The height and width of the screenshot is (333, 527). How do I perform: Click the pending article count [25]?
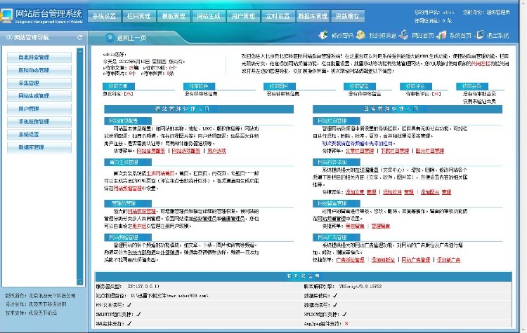(x=129, y=94)
